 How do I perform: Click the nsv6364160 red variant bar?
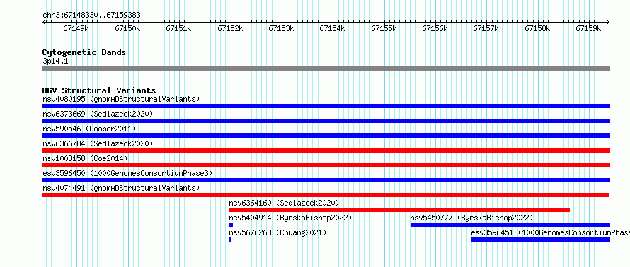tap(399, 210)
